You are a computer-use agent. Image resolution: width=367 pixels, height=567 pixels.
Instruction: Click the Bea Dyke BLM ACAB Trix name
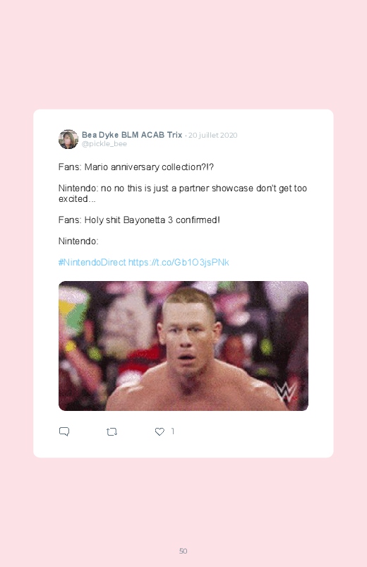pos(132,135)
